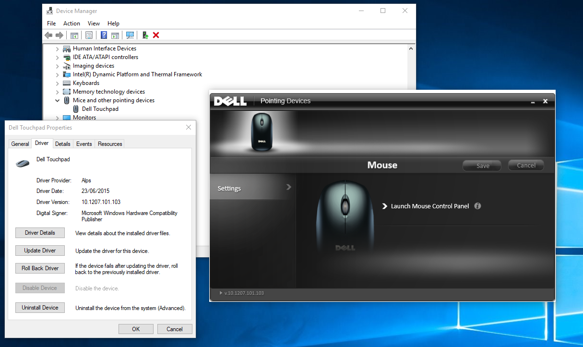Select Dell Touchpad in the device tree
This screenshot has height=347, width=583.
100,109
